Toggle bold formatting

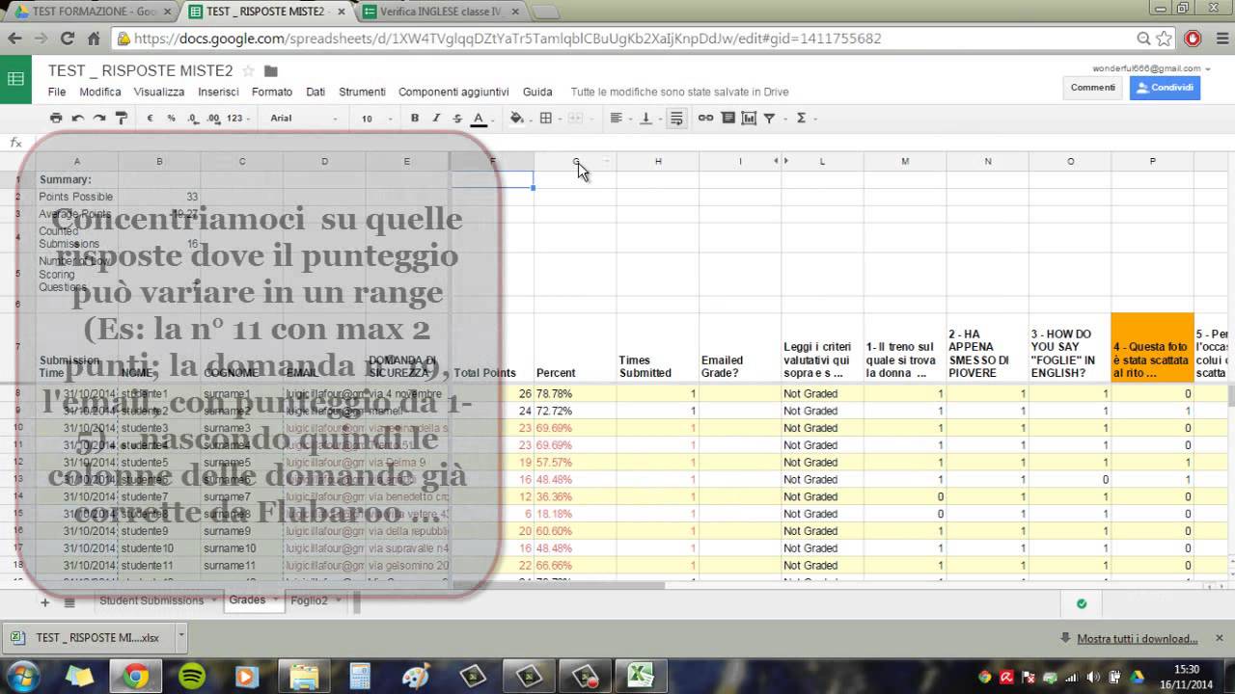(415, 118)
